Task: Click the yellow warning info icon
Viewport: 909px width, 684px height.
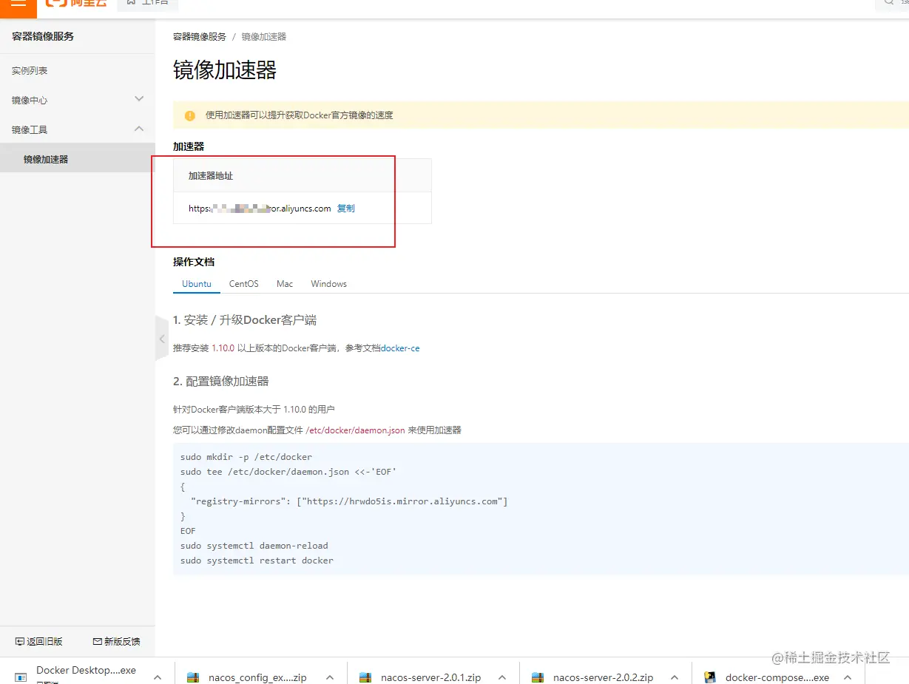Action: pyautogui.click(x=190, y=115)
